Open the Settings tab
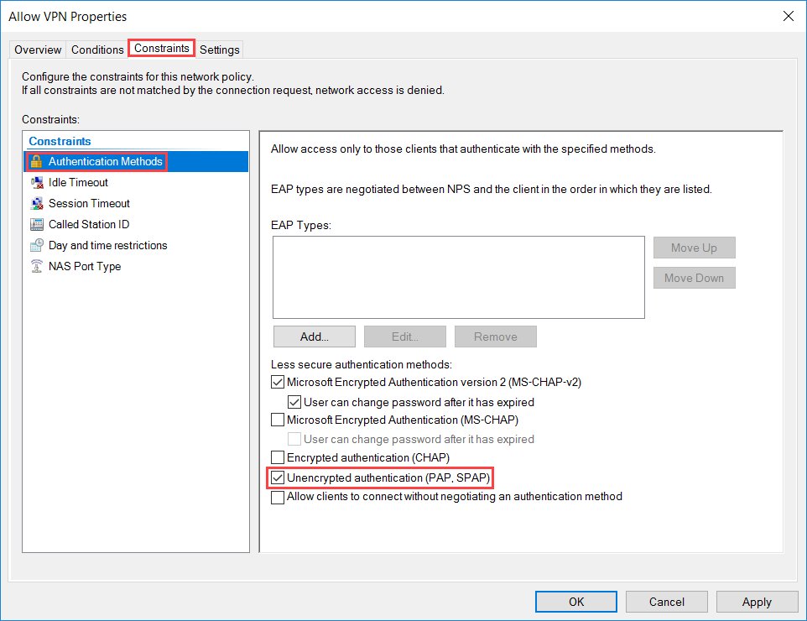 [219, 50]
